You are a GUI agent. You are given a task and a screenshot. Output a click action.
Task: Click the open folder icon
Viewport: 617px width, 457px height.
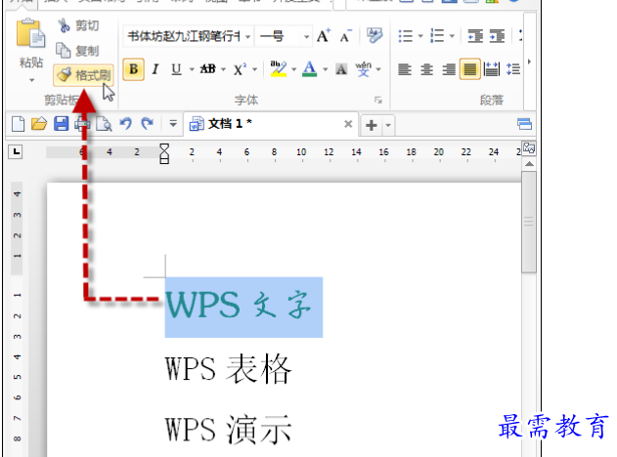pyautogui.click(x=39, y=124)
